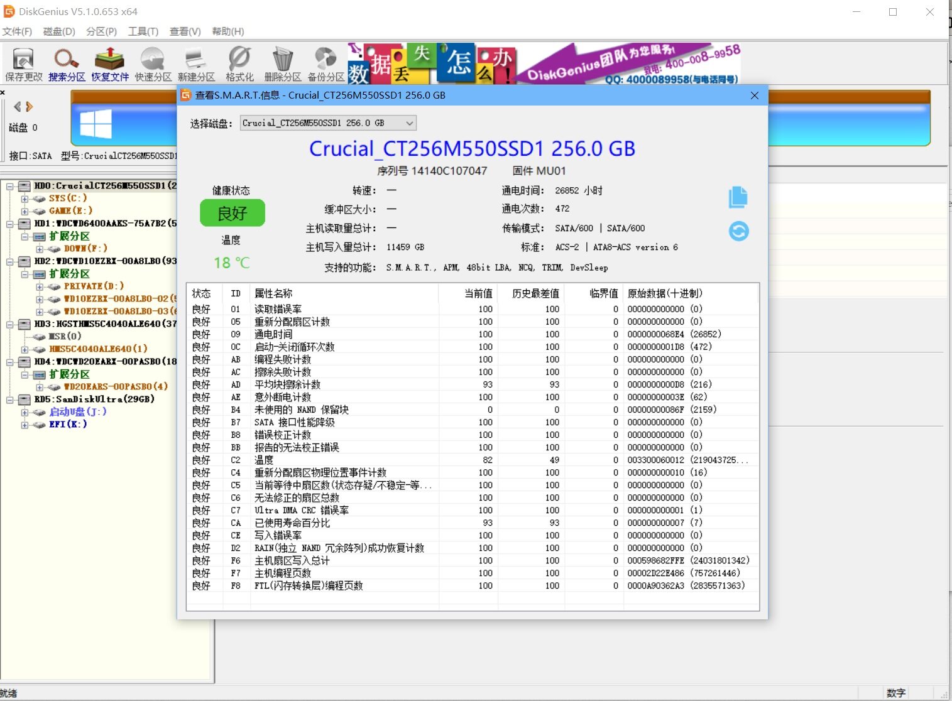Open the Partition (分区) menu
The width and height of the screenshot is (952, 701).
[x=101, y=31]
